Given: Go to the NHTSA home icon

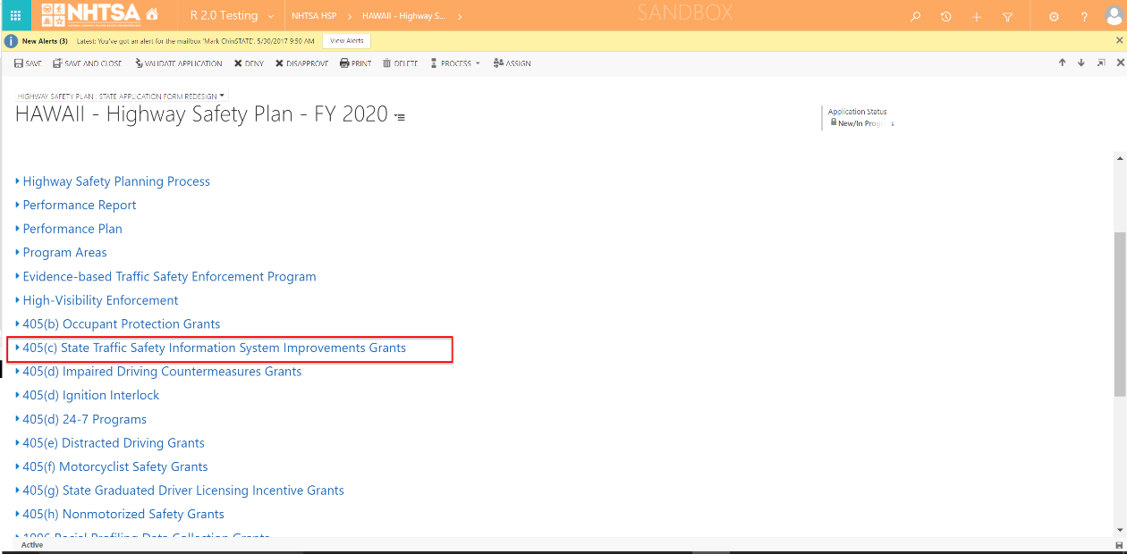Looking at the screenshot, I should click(x=152, y=15).
